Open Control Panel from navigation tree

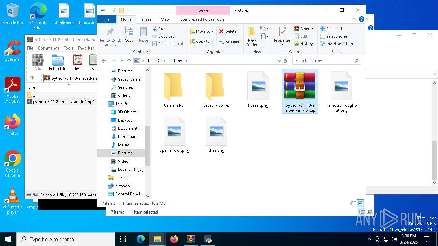pos(124,194)
